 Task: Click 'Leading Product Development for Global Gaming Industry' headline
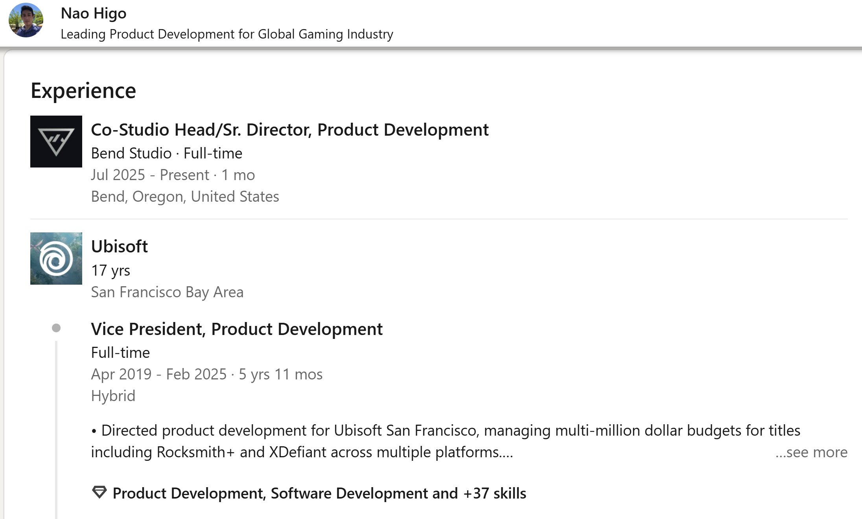coord(227,34)
